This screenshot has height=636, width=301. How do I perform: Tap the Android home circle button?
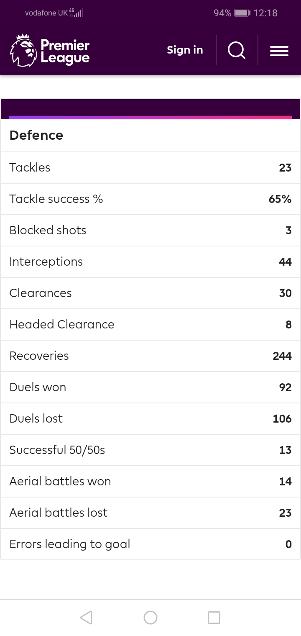click(150, 618)
